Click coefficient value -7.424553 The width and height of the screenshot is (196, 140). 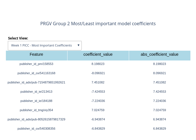point(98,92)
